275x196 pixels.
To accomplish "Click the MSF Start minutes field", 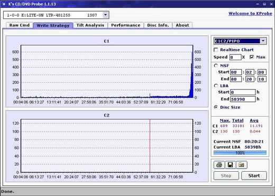I will 236,72.
